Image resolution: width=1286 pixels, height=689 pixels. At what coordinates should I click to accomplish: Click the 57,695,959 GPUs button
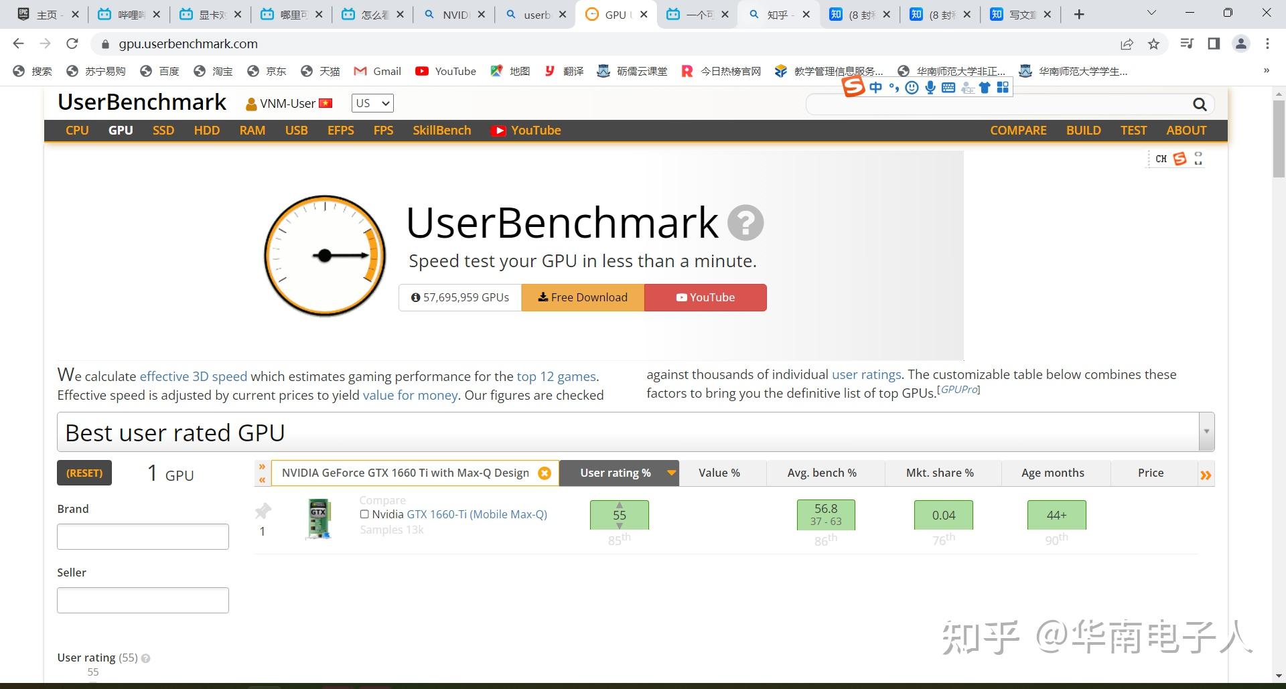pos(460,297)
